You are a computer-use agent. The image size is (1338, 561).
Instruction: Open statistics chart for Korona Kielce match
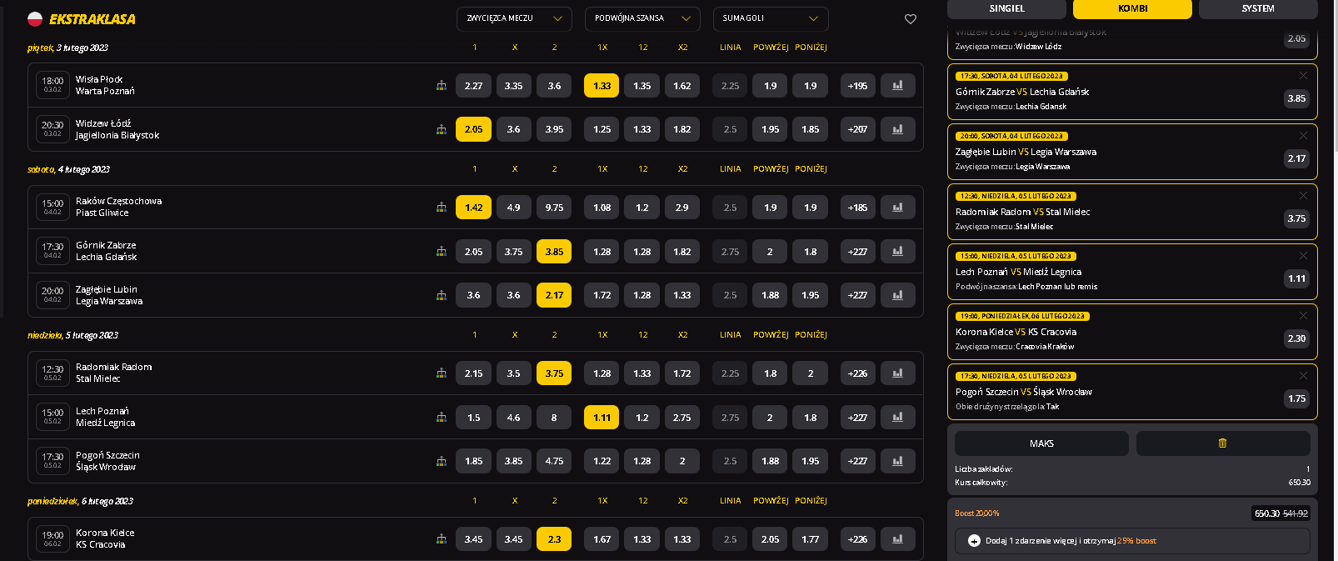[x=897, y=539]
